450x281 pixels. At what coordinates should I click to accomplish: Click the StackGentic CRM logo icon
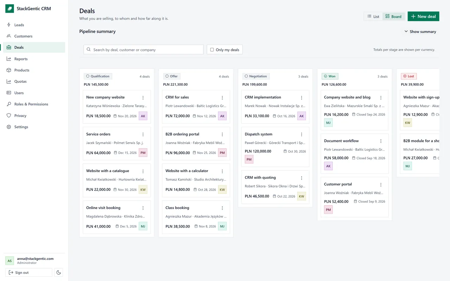(x=9, y=8)
